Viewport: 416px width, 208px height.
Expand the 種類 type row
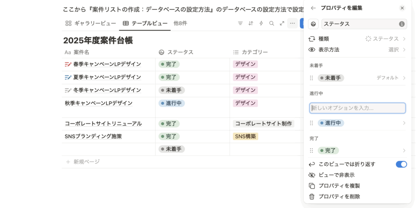[357, 39]
